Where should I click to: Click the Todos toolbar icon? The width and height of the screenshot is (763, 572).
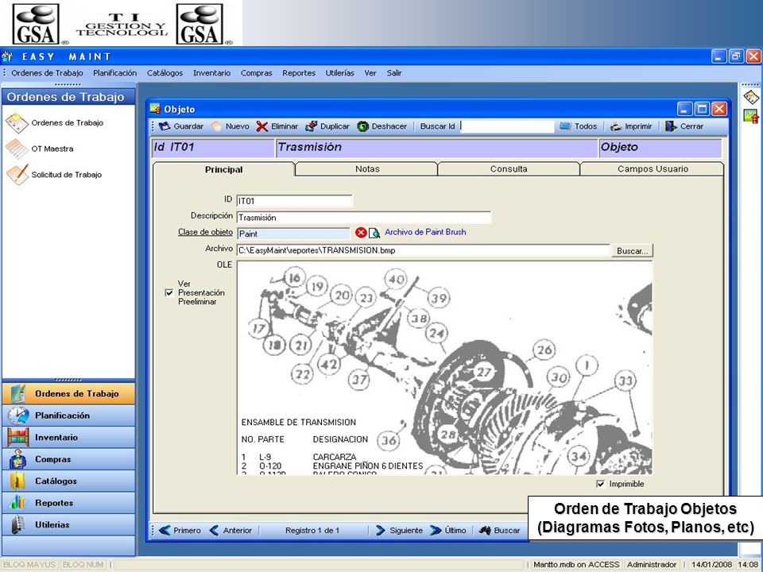[x=565, y=126]
